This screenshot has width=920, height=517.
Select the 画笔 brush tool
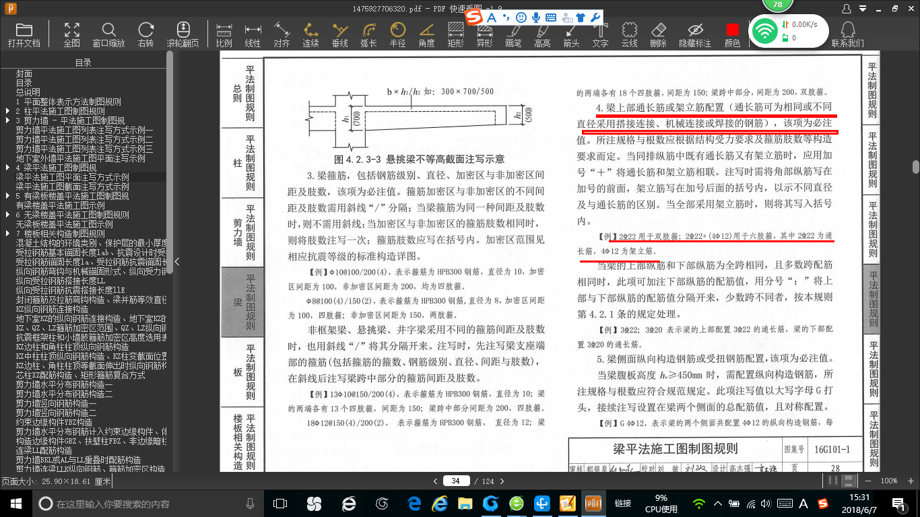(x=513, y=34)
